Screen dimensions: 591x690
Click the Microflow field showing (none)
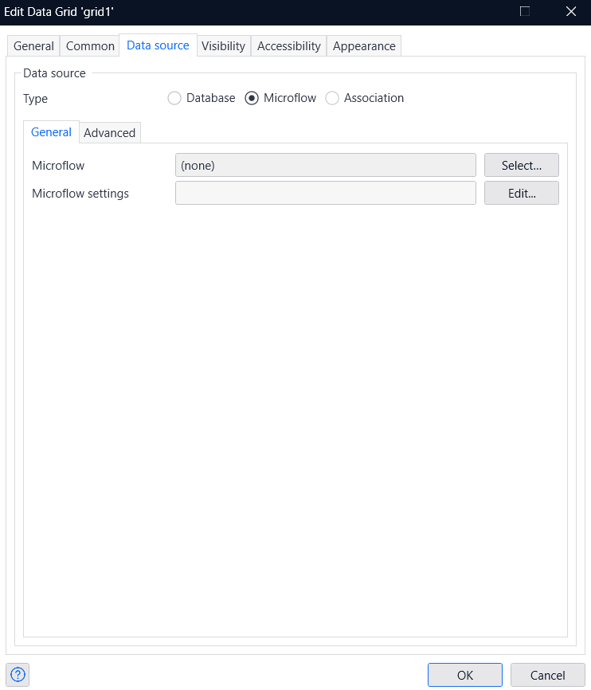point(325,166)
